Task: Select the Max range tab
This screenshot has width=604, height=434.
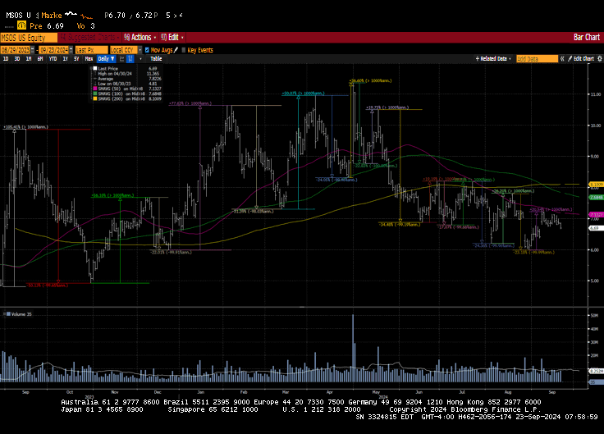Action: [x=89, y=59]
